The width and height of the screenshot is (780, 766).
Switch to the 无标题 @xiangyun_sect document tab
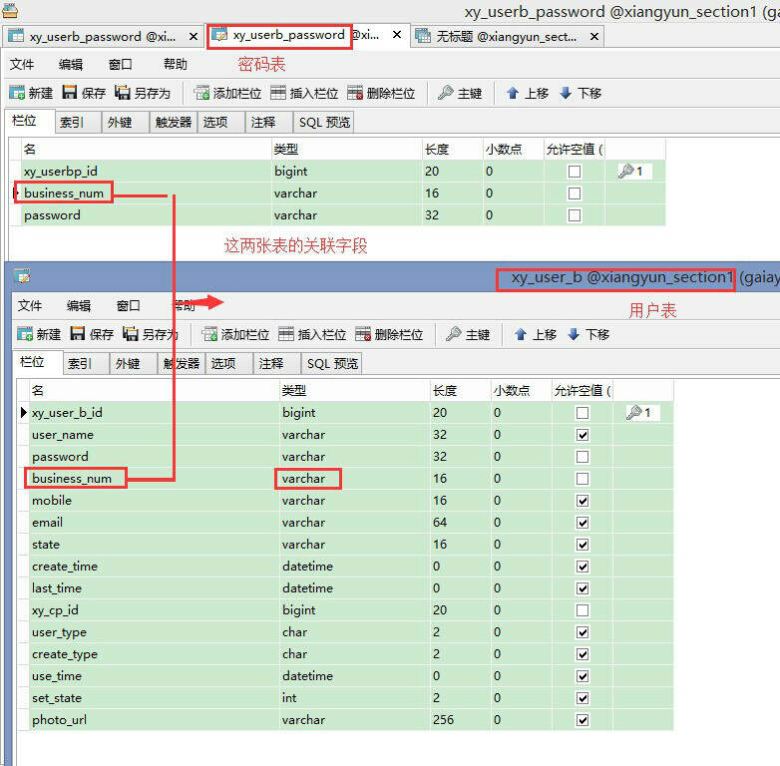pos(506,36)
